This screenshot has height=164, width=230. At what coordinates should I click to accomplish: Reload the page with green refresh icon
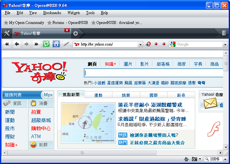pos(46,44)
